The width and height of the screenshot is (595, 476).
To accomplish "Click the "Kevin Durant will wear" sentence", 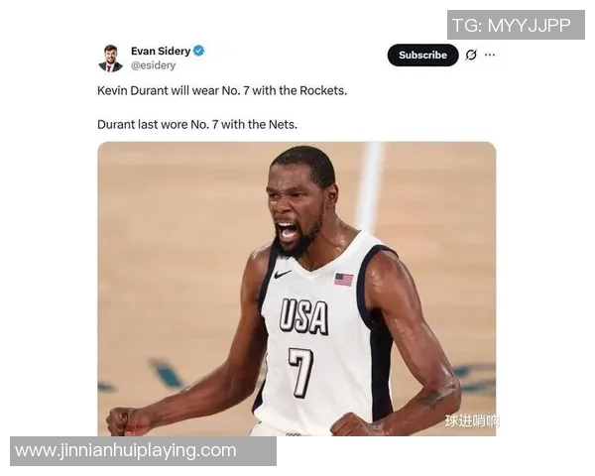I will pyautogui.click(x=222, y=90).
